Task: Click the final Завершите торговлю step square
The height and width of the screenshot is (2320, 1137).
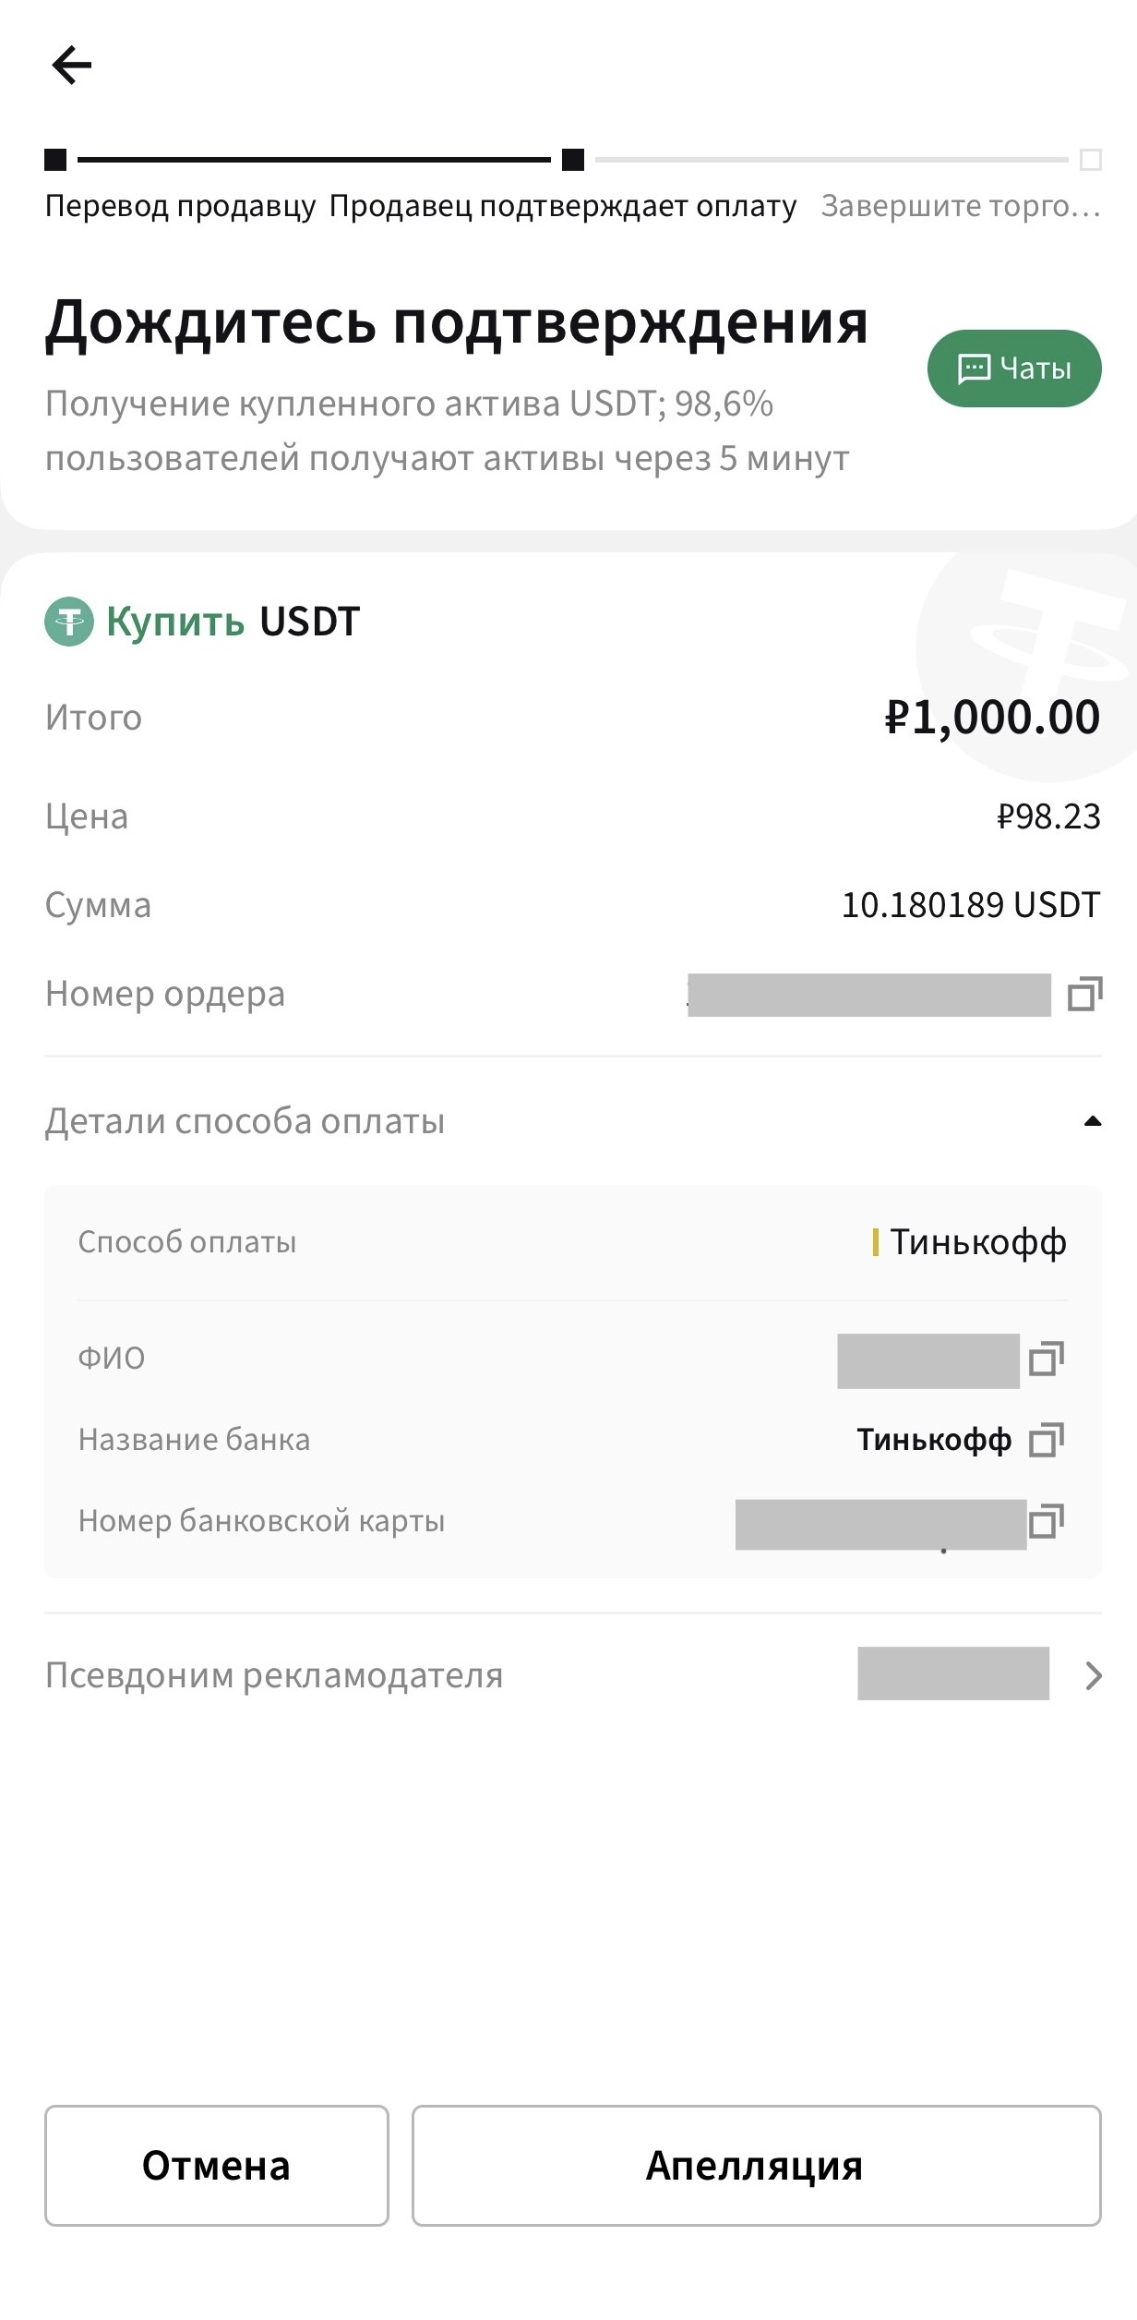Action: pyautogui.click(x=1091, y=160)
